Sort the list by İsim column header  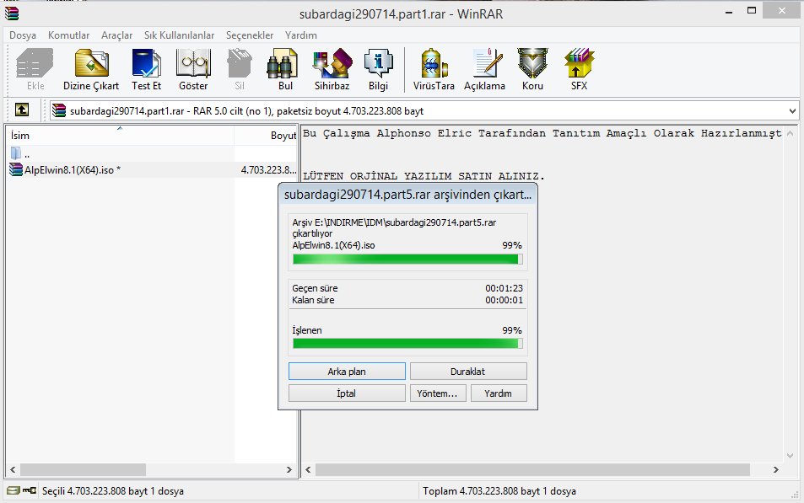click(x=118, y=135)
